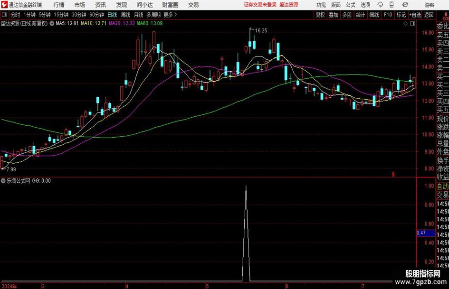The image size is (449, 289).
Task: Open the 选项 menu
Action: pyautogui.click(x=365, y=5)
